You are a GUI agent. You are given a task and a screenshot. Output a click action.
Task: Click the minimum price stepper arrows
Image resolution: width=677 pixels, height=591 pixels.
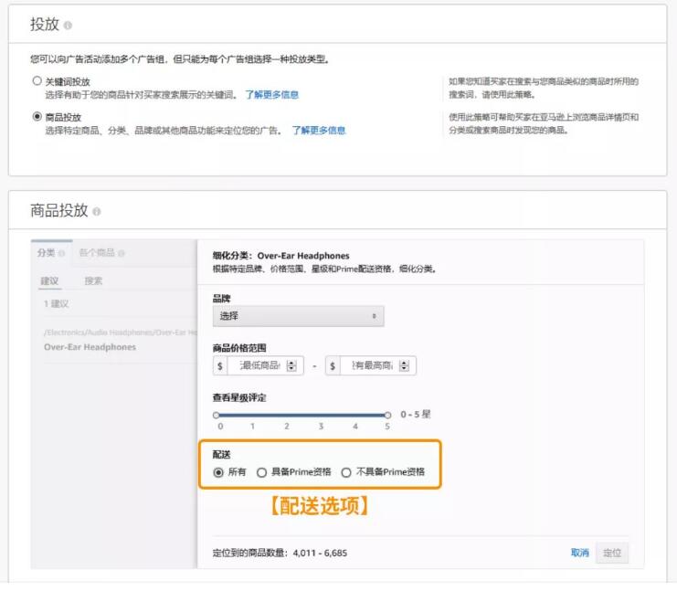[291, 366]
